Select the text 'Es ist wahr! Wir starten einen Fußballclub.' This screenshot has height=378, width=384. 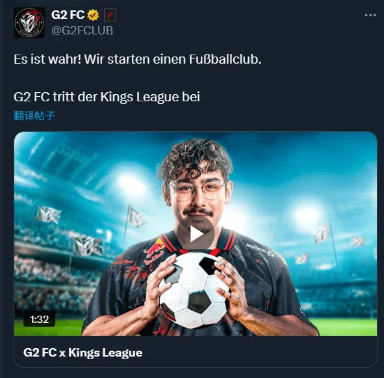pos(138,59)
